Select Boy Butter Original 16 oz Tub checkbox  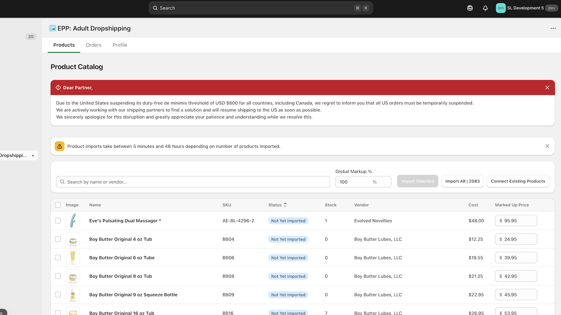[x=58, y=313]
